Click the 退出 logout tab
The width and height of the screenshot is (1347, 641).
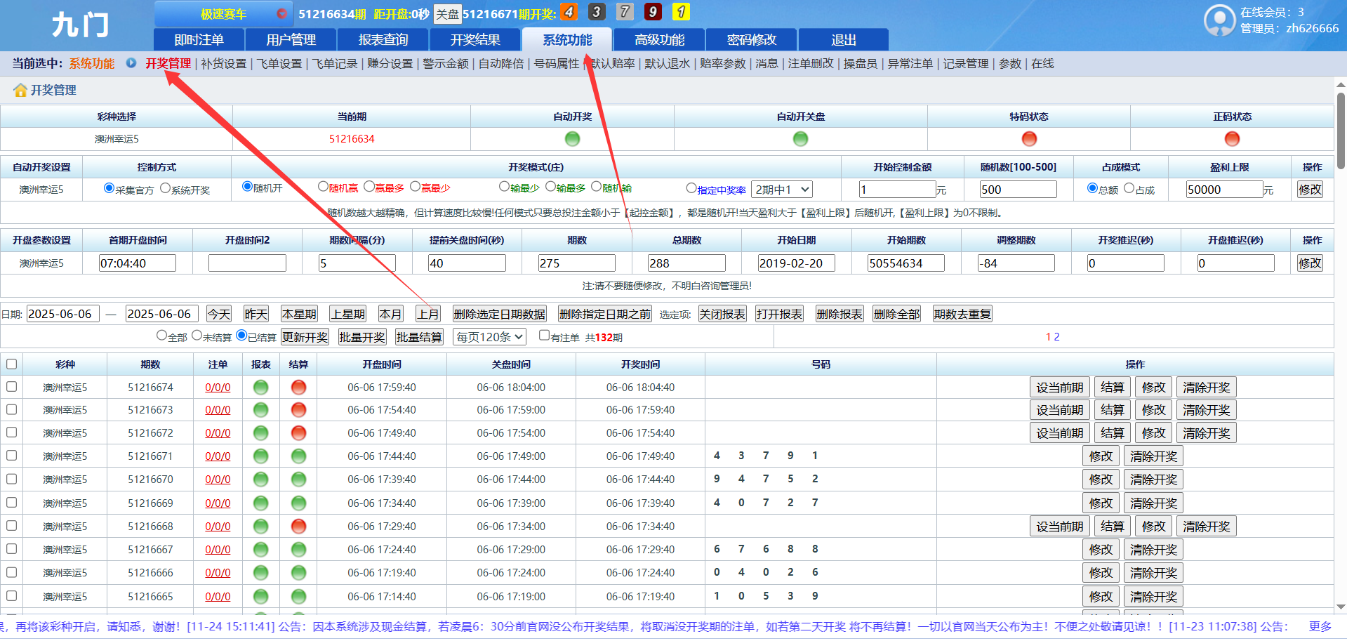tap(843, 39)
